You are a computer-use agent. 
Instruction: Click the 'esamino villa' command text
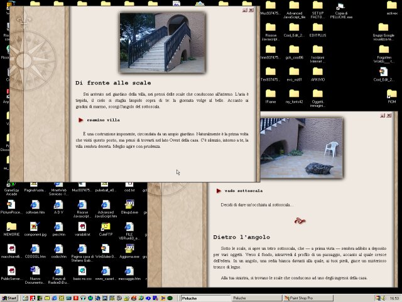point(103,120)
